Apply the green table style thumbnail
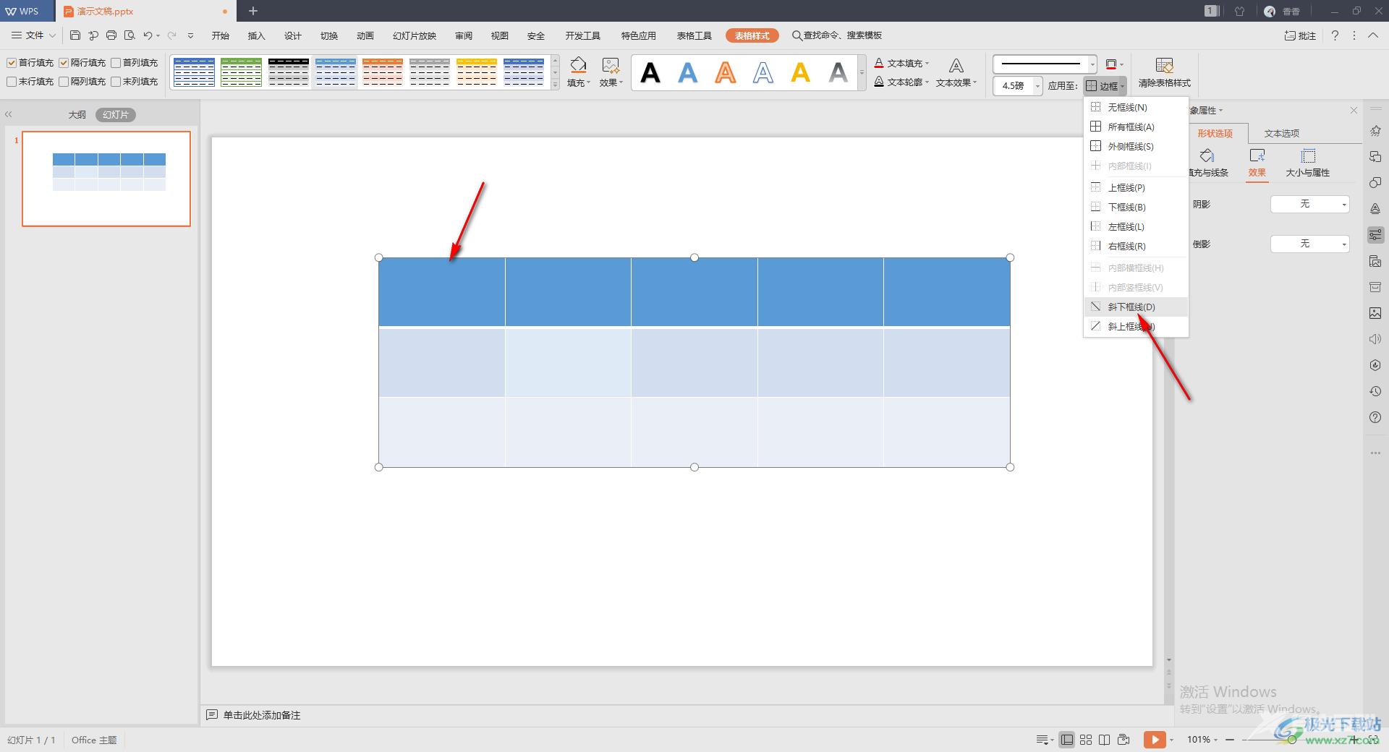 [241, 72]
